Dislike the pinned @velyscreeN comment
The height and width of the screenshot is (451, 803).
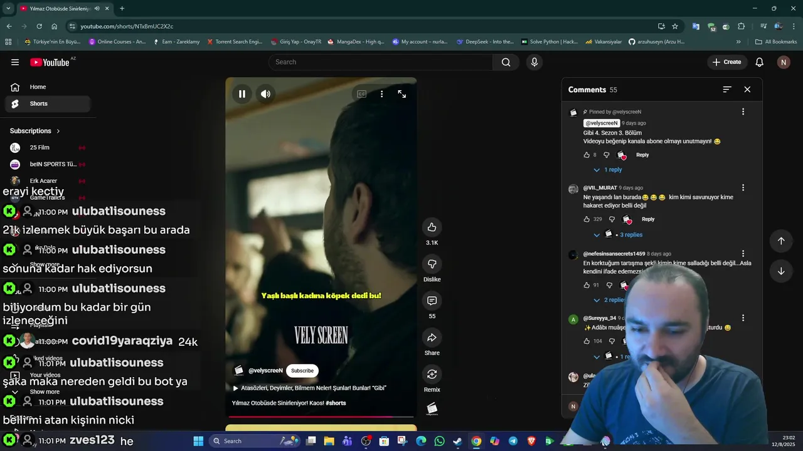(x=606, y=155)
